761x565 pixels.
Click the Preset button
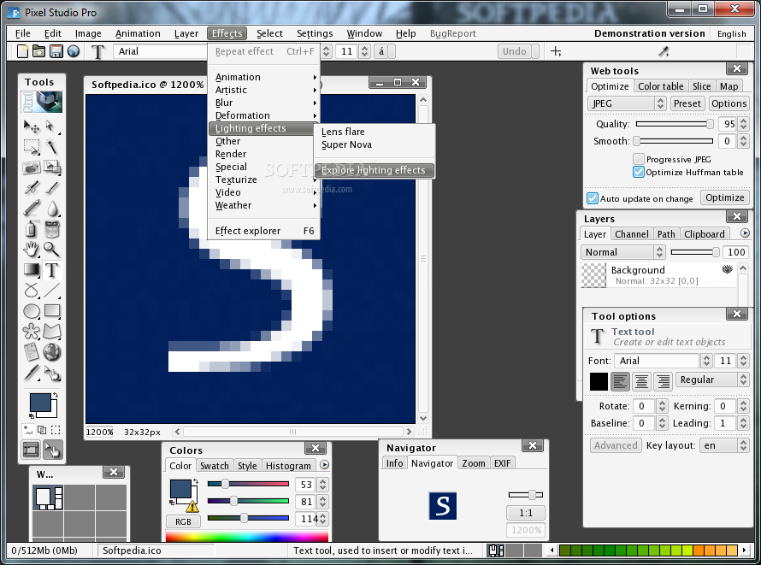687,103
